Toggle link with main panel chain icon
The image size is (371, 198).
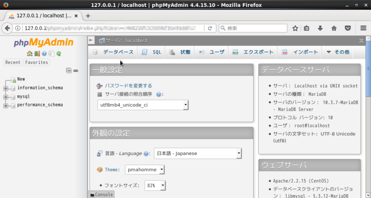(x=76, y=71)
